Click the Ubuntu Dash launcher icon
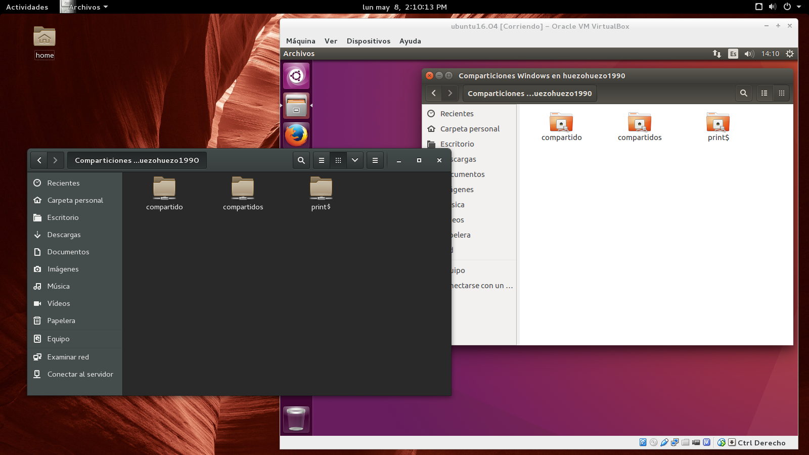This screenshot has width=809, height=455. pyautogui.click(x=296, y=76)
